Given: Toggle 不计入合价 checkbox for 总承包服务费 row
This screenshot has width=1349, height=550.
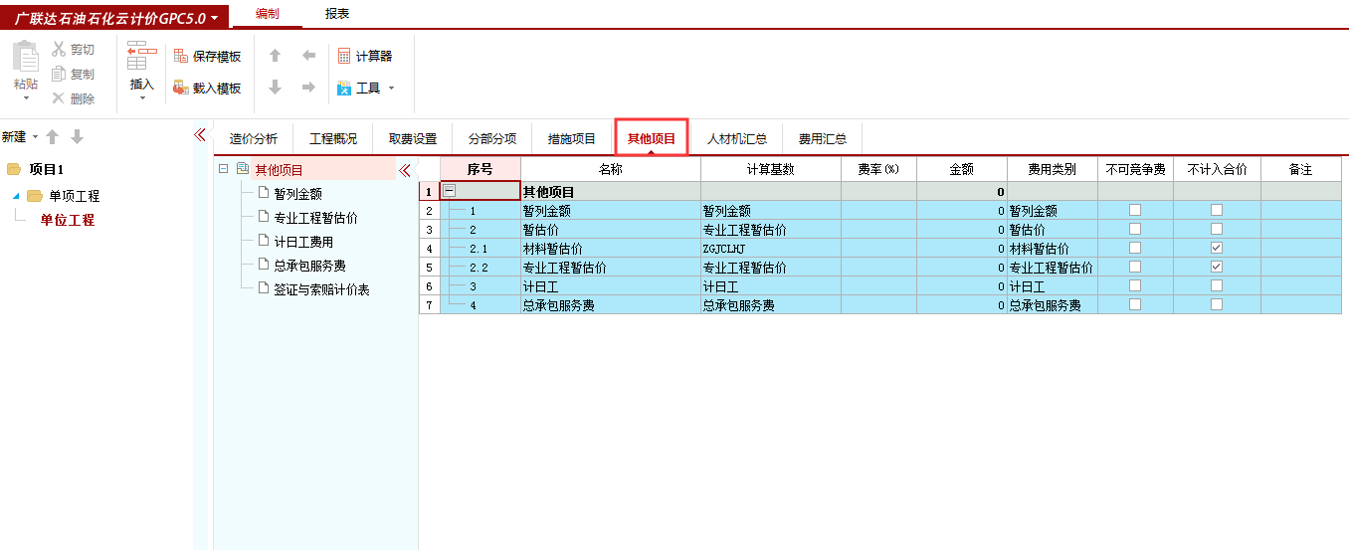Looking at the screenshot, I should 1216,304.
